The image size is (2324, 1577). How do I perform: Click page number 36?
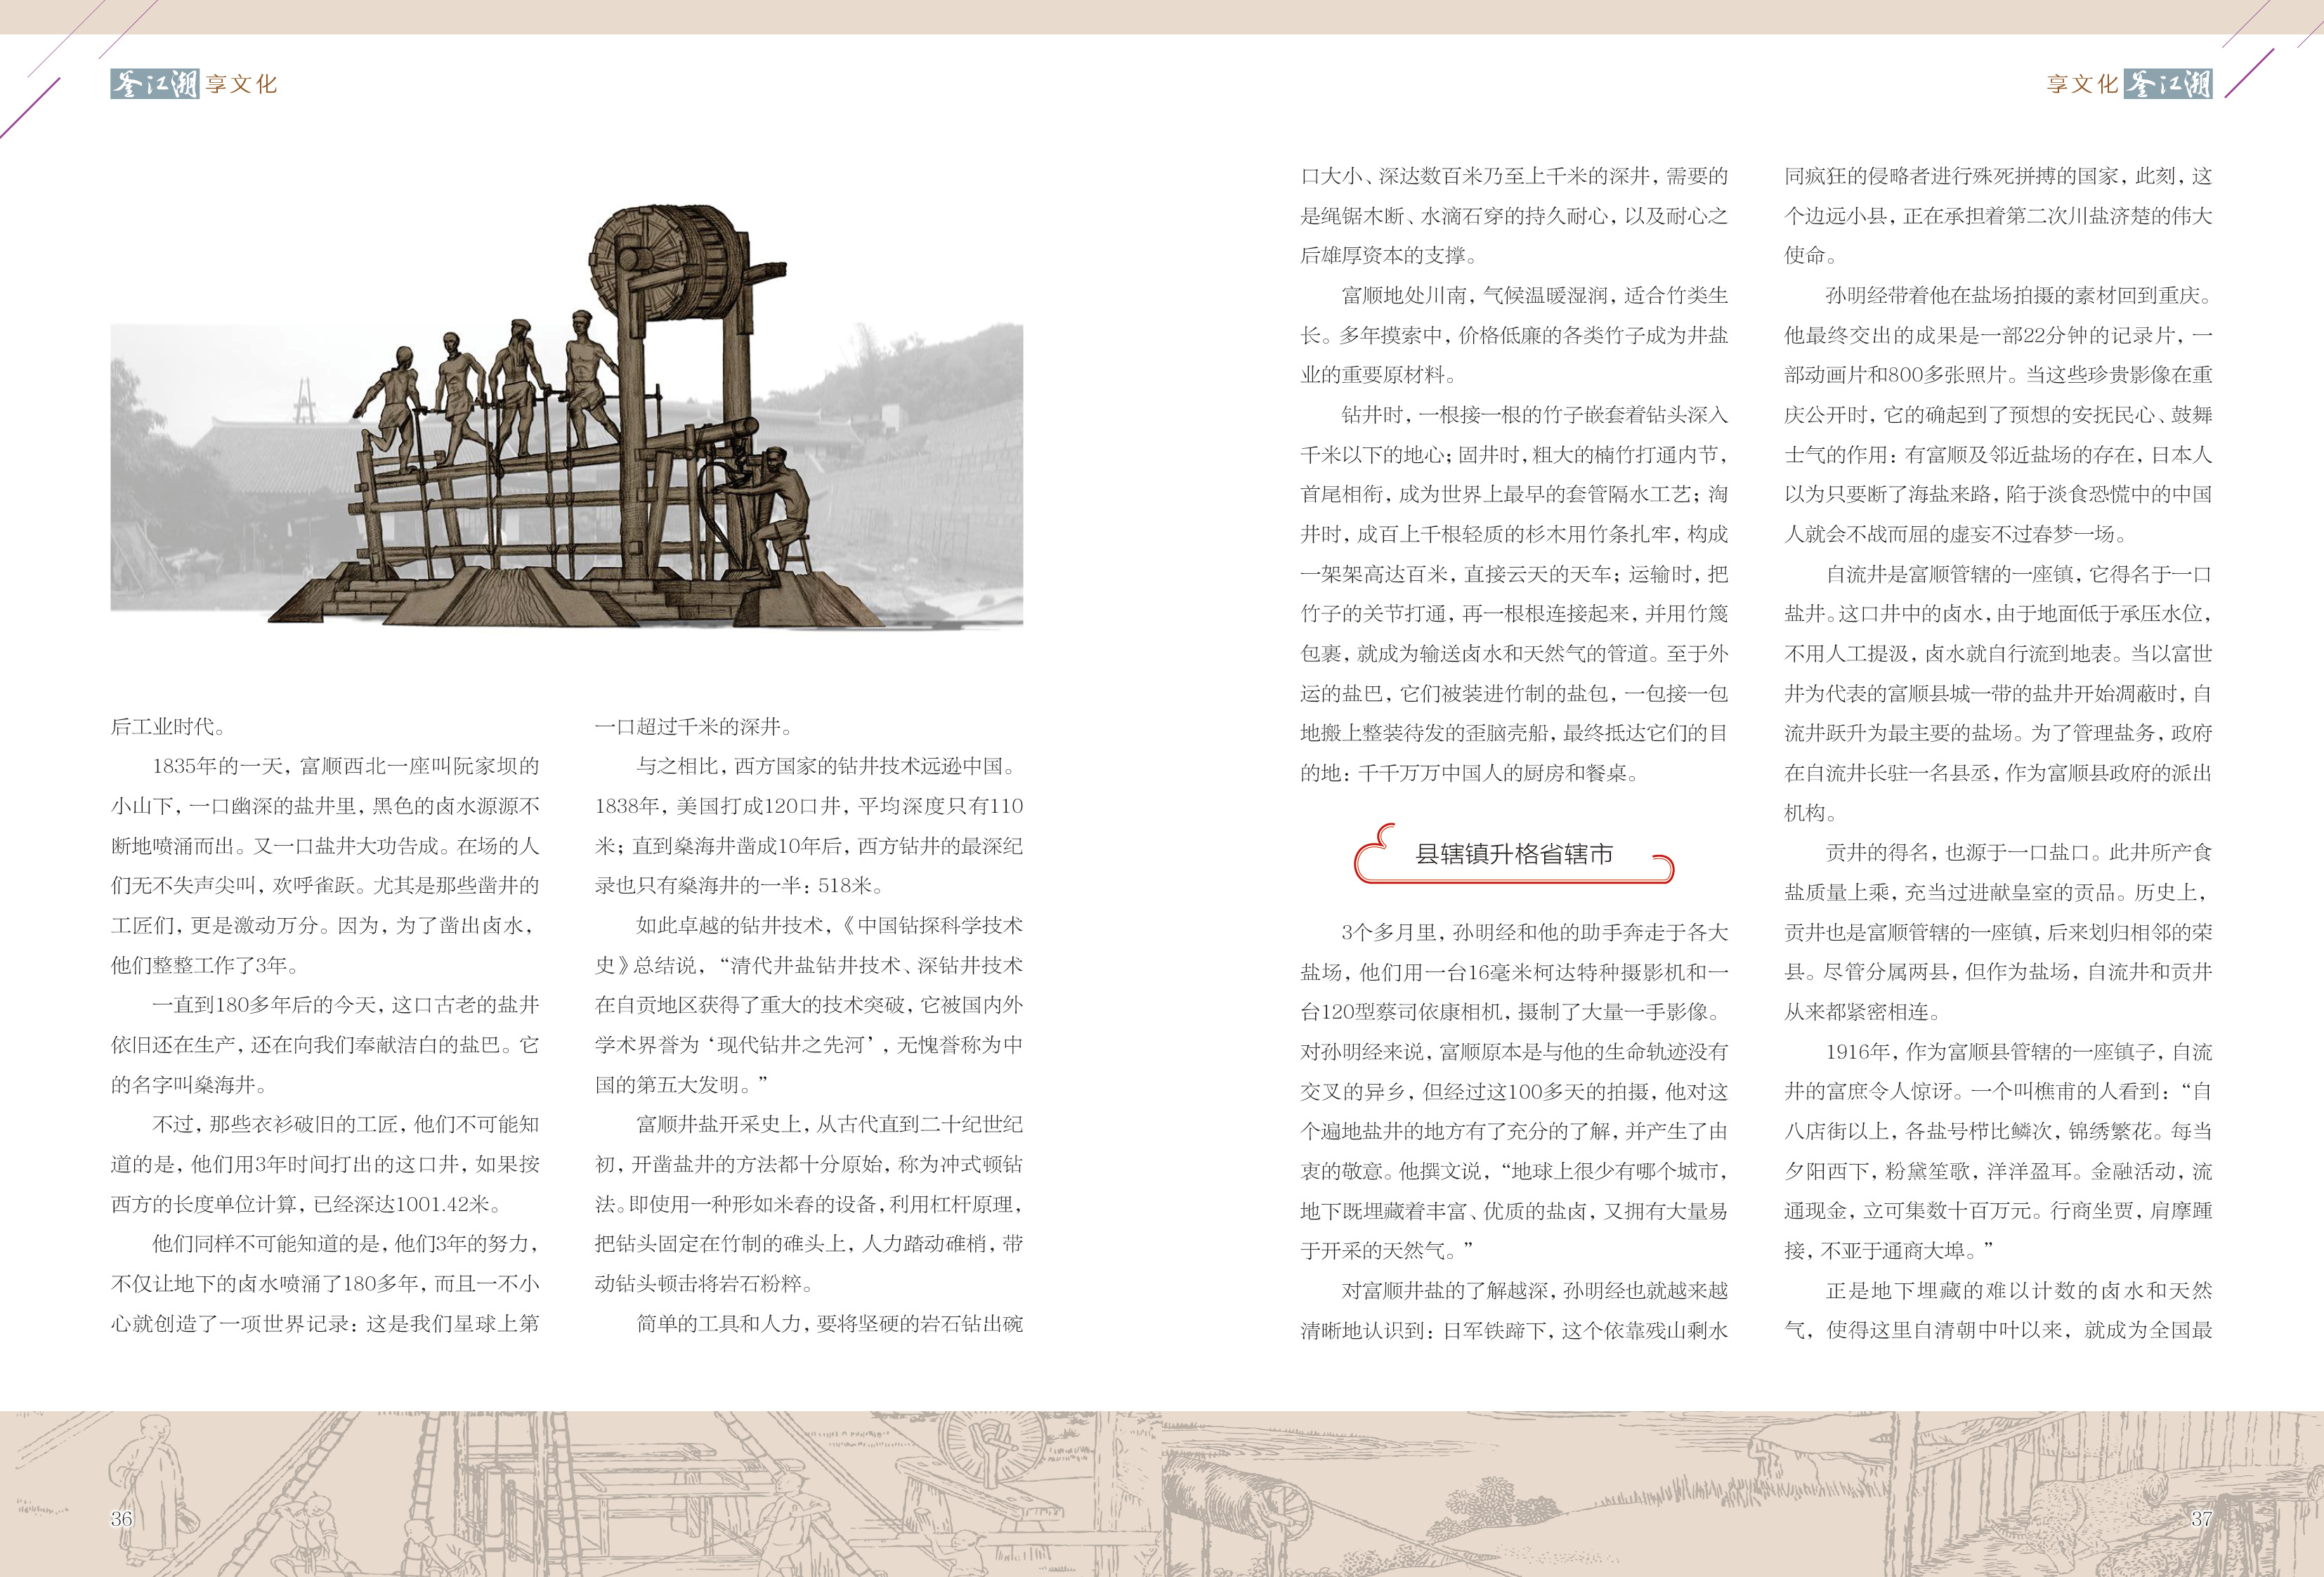(121, 1517)
